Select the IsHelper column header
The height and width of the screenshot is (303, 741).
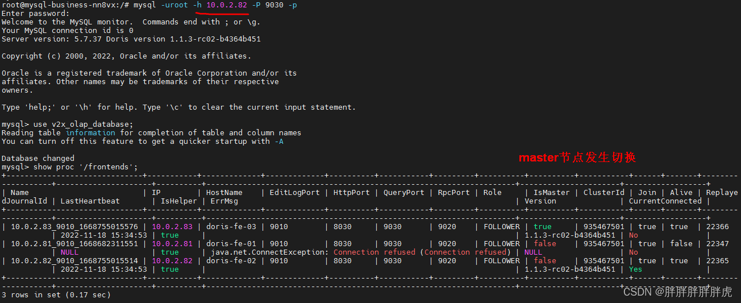click(179, 201)
